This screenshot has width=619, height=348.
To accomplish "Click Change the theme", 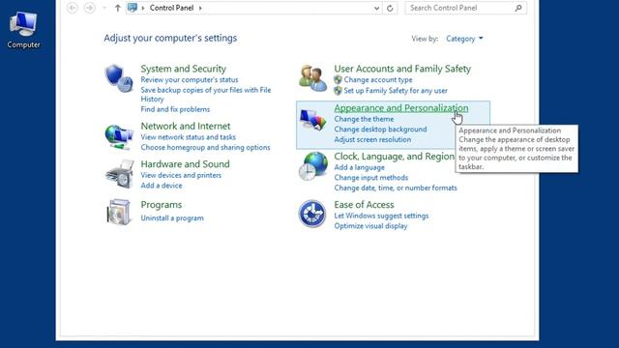I will click(364, 119).
